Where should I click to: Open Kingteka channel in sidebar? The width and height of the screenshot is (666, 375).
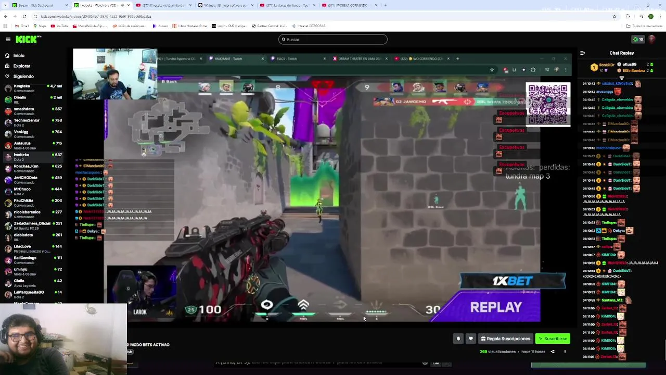pos(33,88)
